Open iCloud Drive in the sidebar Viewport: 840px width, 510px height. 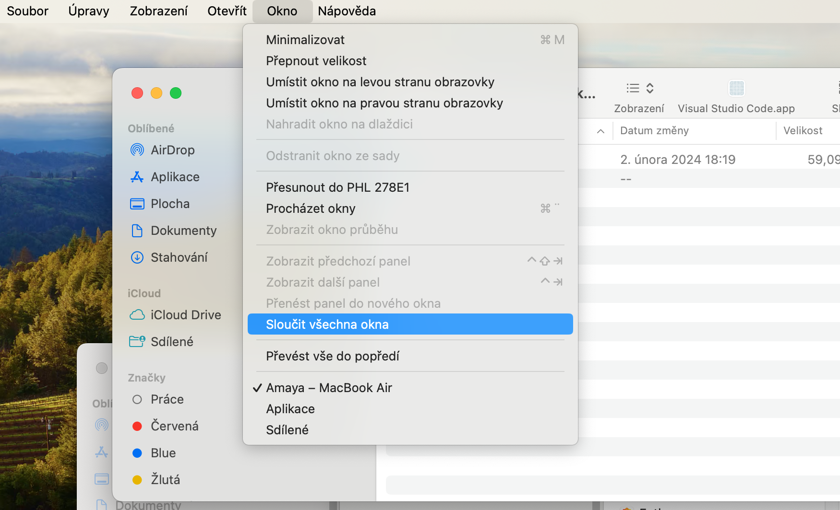tap(186, 315)
